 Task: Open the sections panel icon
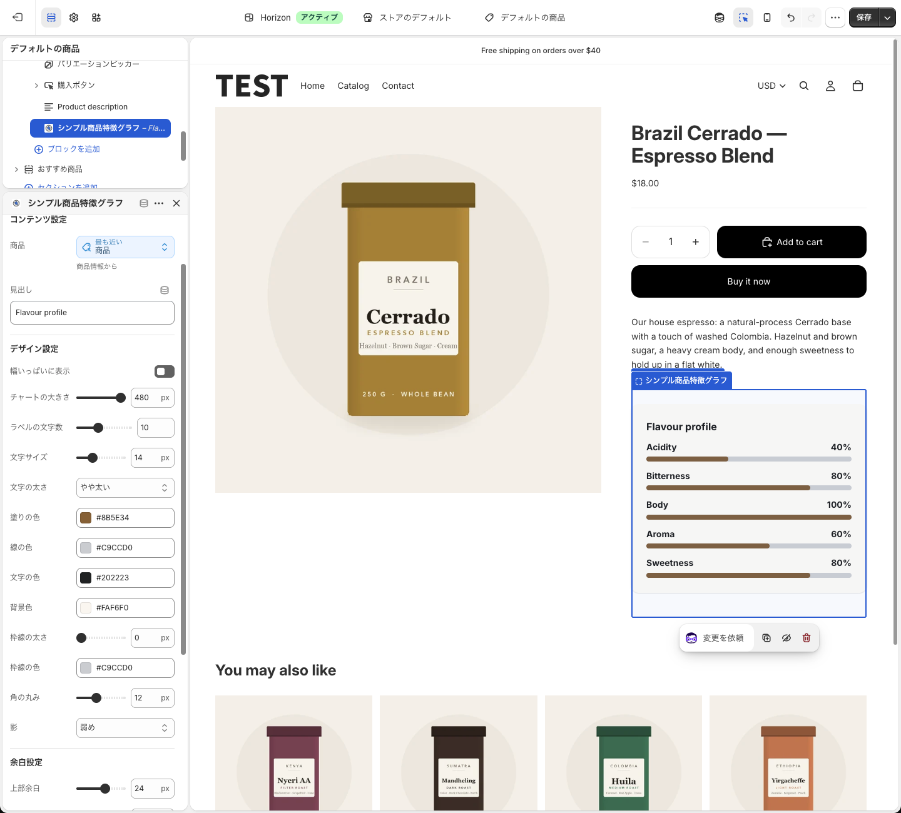coord(51,18)
